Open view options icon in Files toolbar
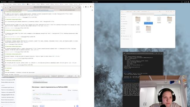Viewport: 190px width, 107px height. [167, 12]
